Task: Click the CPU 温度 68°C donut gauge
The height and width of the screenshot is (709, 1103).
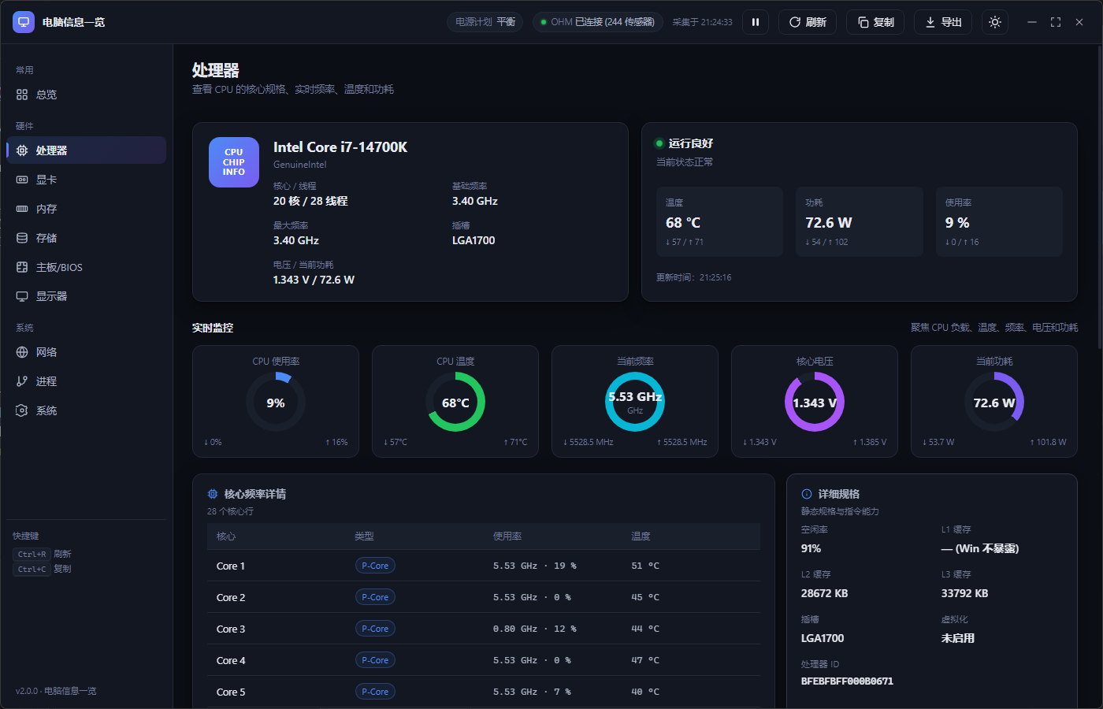Action: (x=455, y=402)
